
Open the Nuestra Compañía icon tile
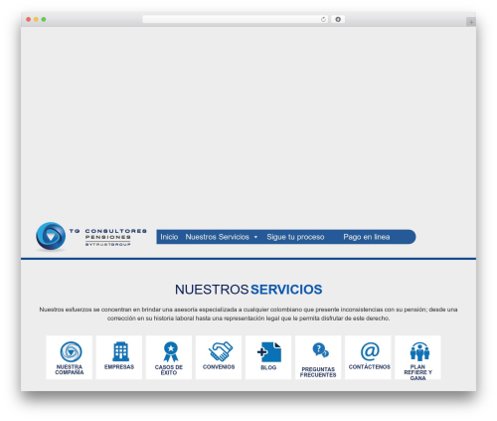coord(70,357)
